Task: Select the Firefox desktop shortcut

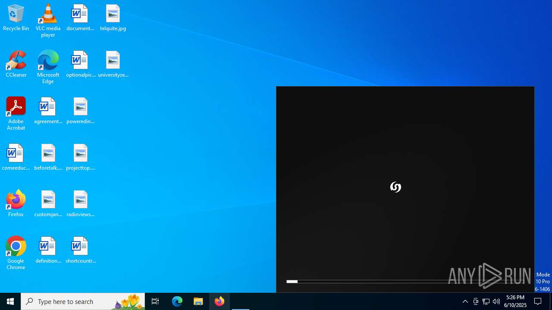Action: (x=16, y=204)
